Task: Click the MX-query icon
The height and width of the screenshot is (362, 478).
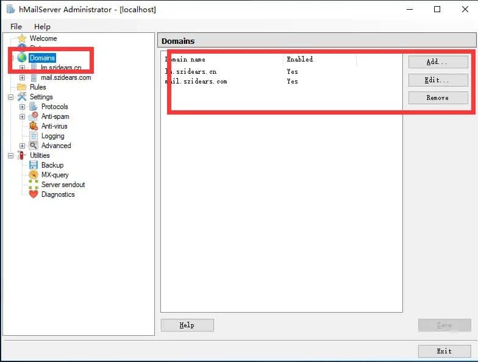Action: tap(34, 175)
